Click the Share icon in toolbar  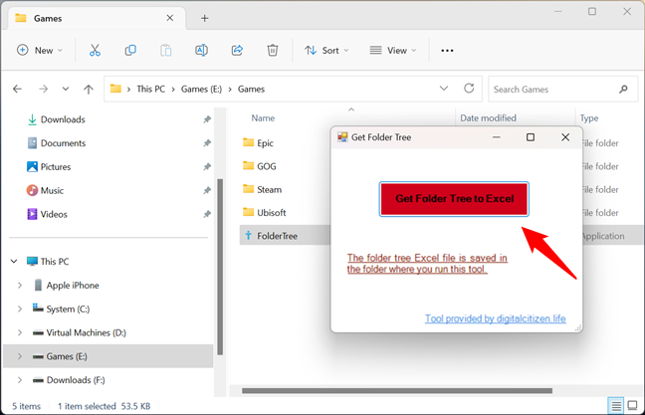pyautogui.click(x=237, y=50)
